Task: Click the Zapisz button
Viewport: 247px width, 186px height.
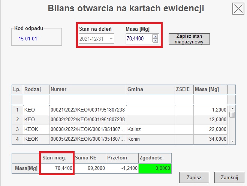Action: [195, 177]
